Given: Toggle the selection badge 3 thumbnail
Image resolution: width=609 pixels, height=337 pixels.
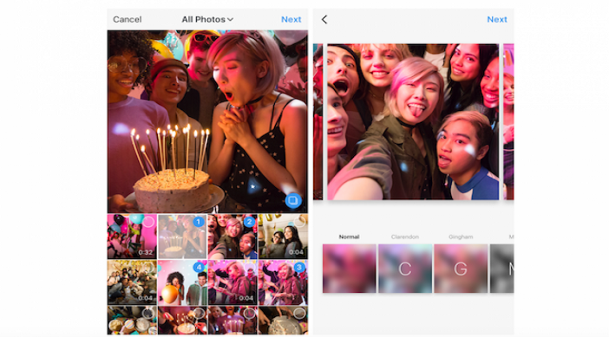Looking at the screenshot, I should tap(299, 268).
